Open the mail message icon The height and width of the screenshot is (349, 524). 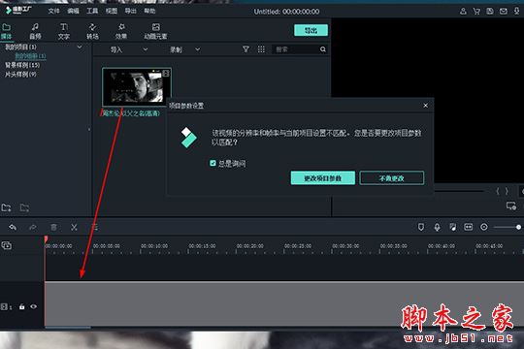[504, 12]
